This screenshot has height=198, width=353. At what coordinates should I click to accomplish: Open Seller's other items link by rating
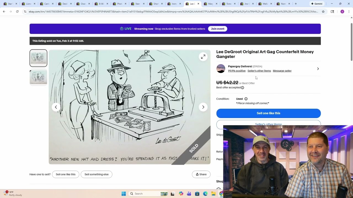(x=259, y=71)
